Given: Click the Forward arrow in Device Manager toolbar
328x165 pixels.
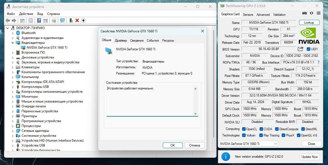Looking at the screenshot, I should [14, 20].
